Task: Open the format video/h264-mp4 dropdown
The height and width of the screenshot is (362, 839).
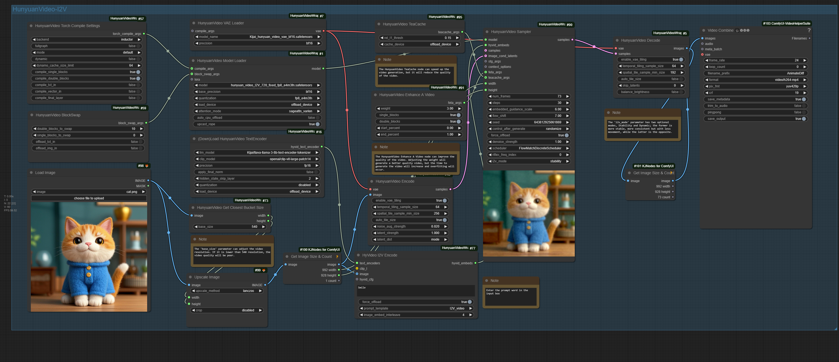Action: pos(786,80)
